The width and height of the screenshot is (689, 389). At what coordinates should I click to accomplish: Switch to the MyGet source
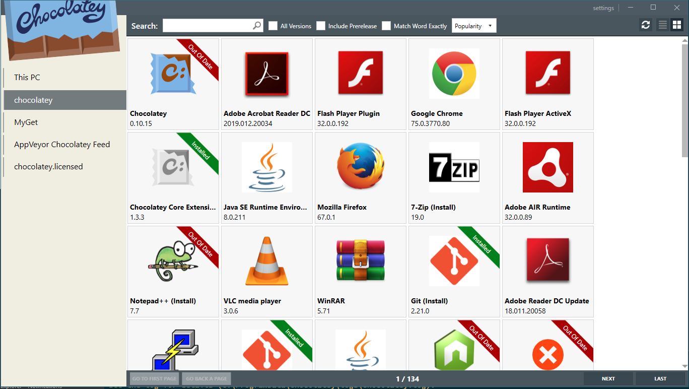(64, 122)
